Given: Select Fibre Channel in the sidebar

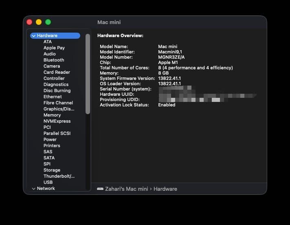Looking at the screenshot, I should click(x=58, y=103).
